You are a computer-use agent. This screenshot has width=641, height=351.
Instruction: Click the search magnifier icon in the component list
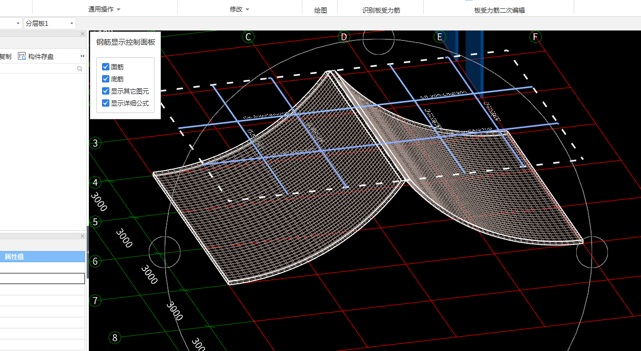[80, 68]
